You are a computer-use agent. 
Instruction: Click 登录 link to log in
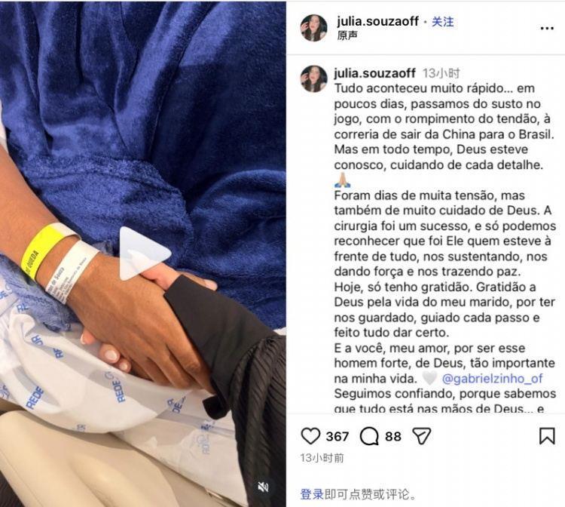click(x=312, y=494)
